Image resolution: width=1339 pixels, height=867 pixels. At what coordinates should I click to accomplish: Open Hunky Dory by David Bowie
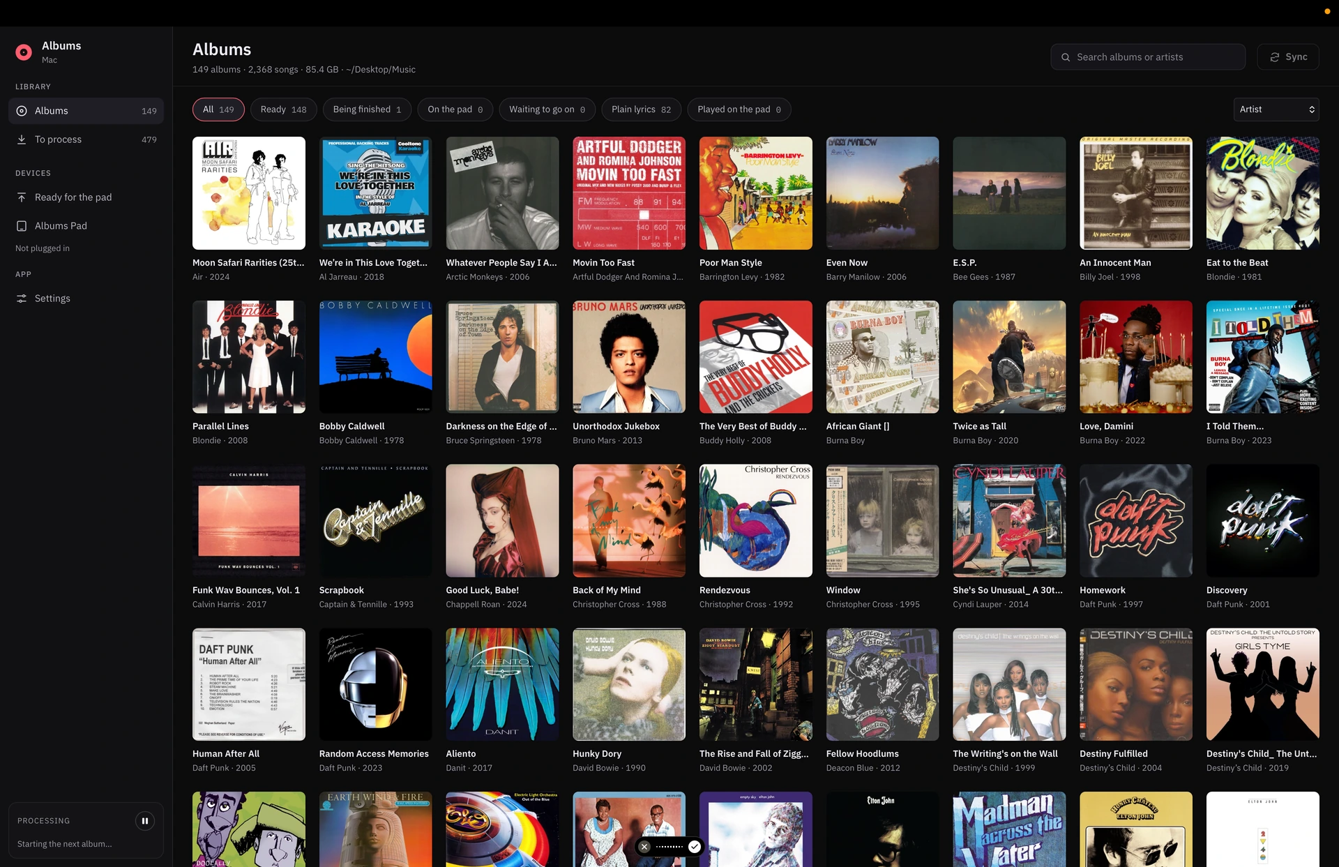tap(629, 684)
